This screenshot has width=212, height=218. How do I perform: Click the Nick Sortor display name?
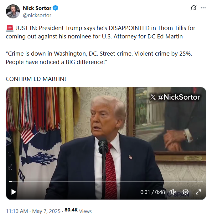37,8
